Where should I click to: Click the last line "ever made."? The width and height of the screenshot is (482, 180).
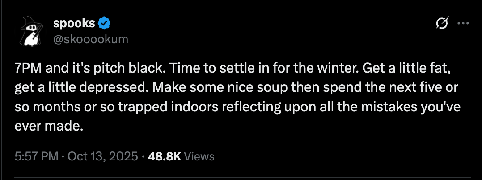(x=49, y=127)
